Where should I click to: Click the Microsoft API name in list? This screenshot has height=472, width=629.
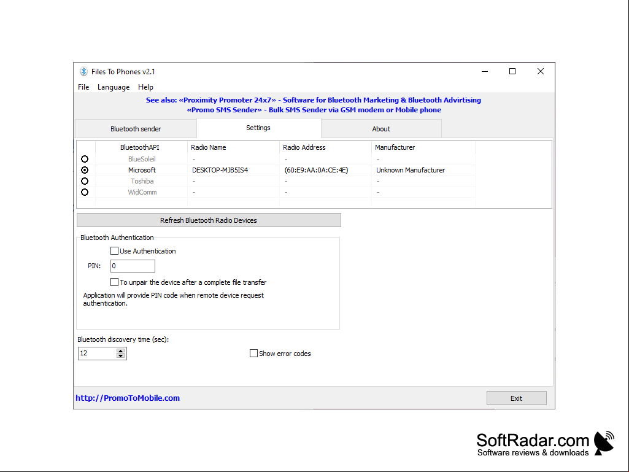pos(142,170)
